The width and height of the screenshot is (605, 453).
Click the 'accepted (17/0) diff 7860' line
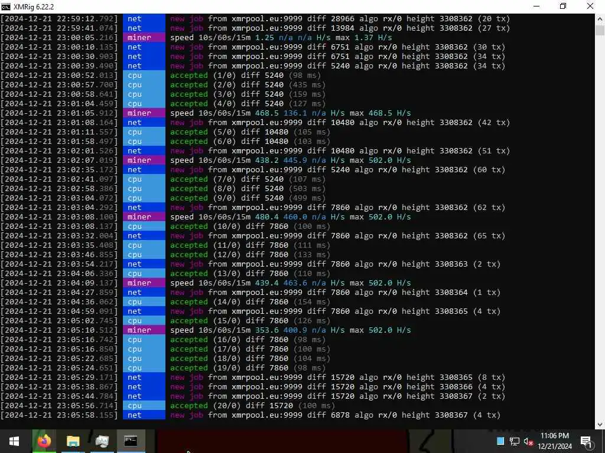[165, 349]
